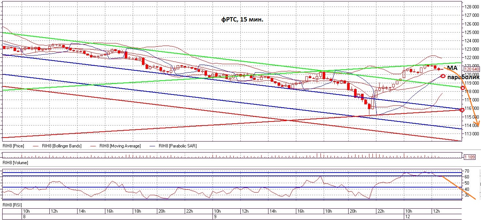Click the 128 000 price axis label
Image resolution: width=481 pixels, height=220 pixels.
tap(472, 7)
